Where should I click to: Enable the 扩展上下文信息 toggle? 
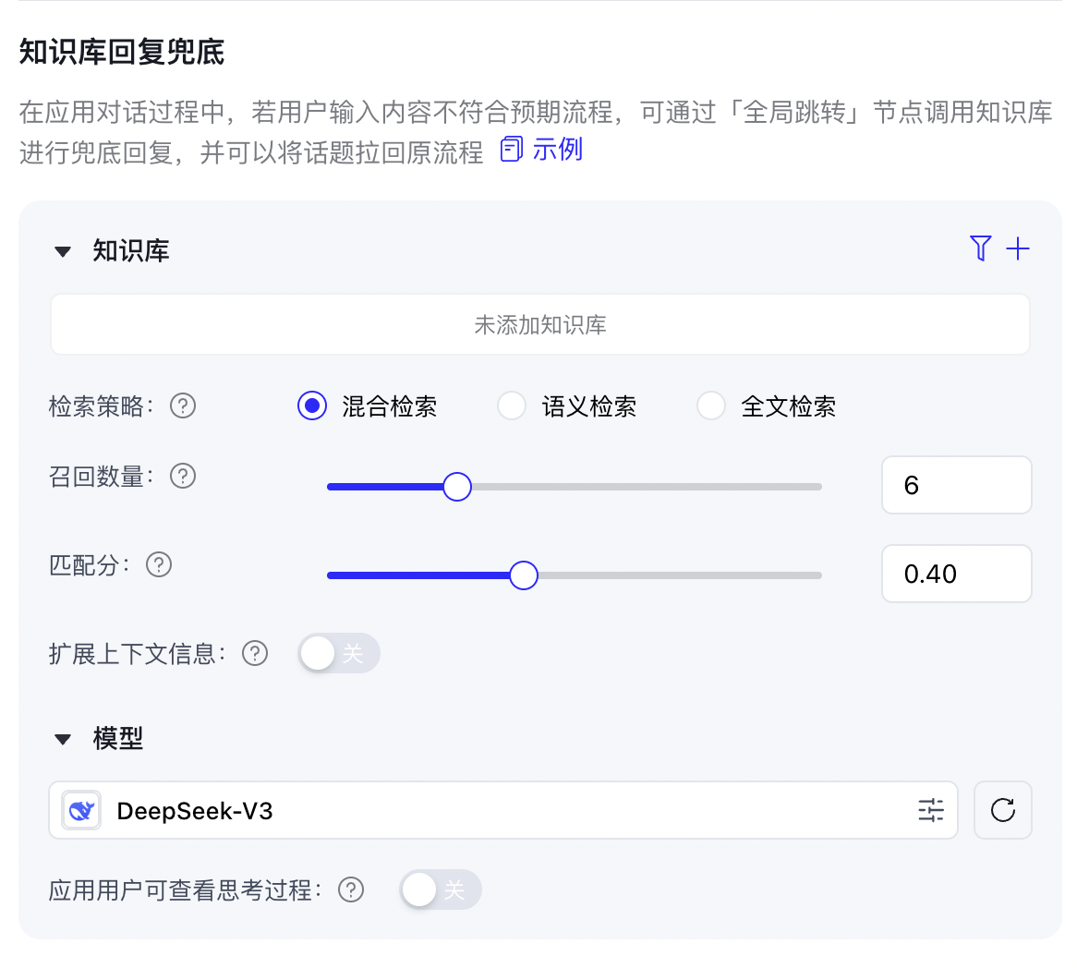pos(338,653)
